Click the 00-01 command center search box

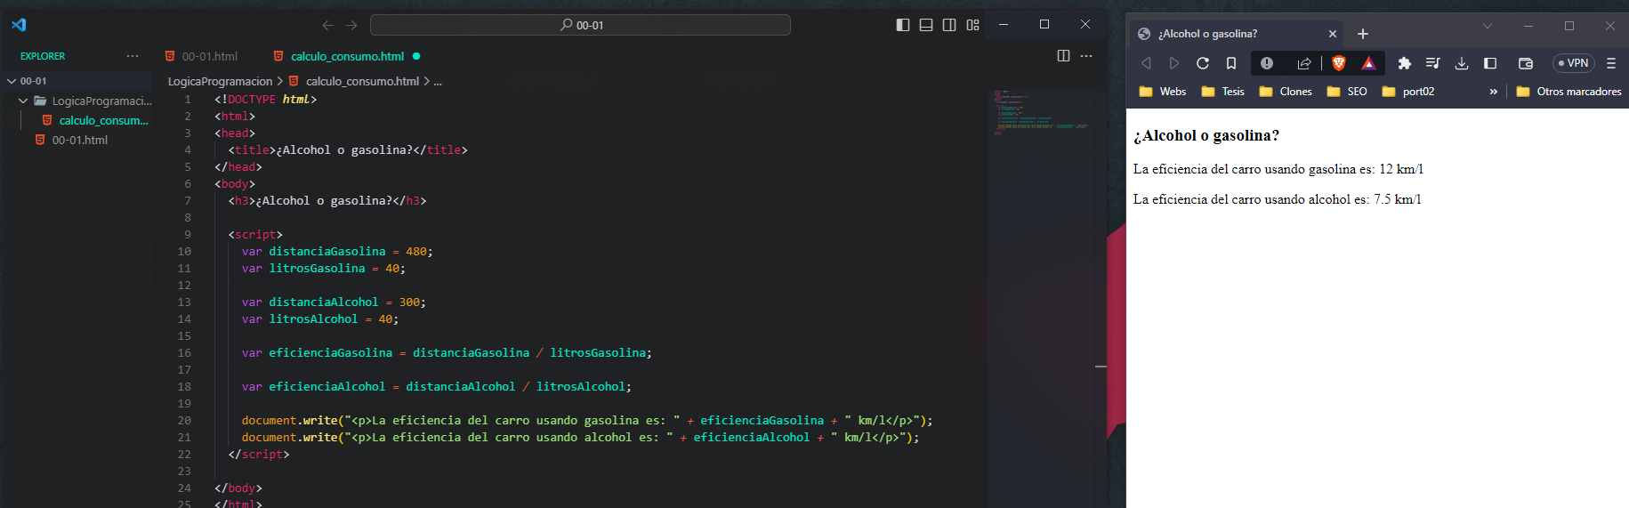click(x=580, y=25)
